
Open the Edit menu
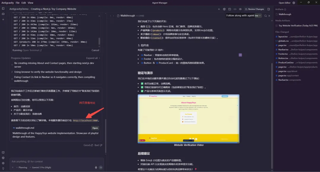point(24,3)
